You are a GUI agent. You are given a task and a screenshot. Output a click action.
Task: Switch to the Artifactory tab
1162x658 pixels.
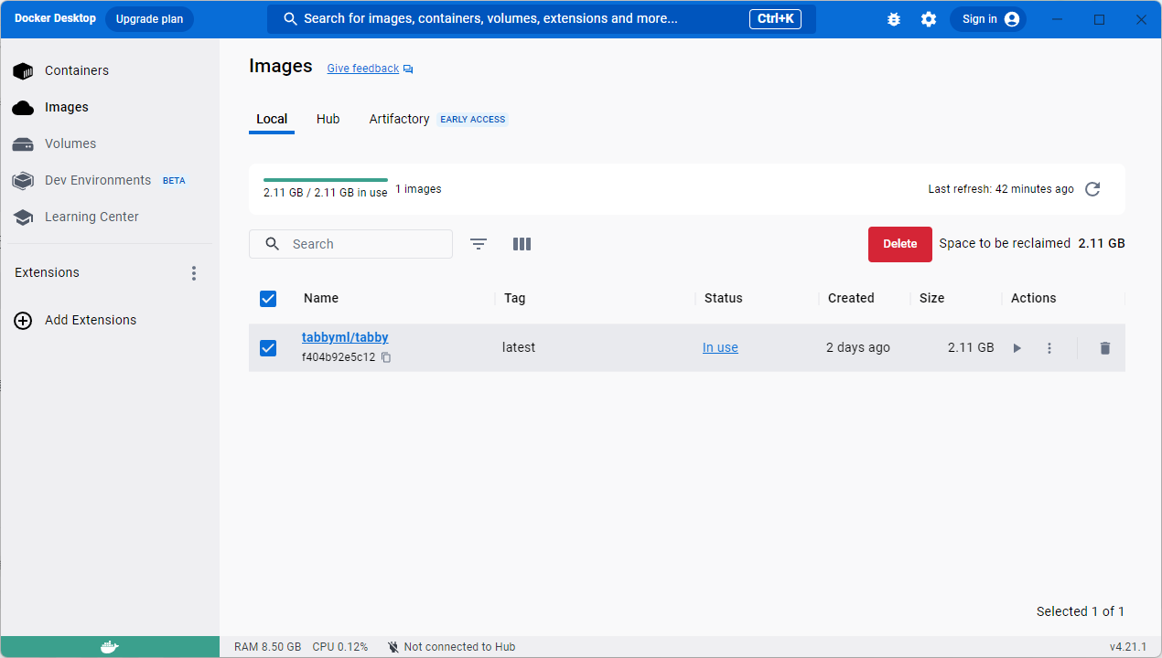(x=399, y=120)
